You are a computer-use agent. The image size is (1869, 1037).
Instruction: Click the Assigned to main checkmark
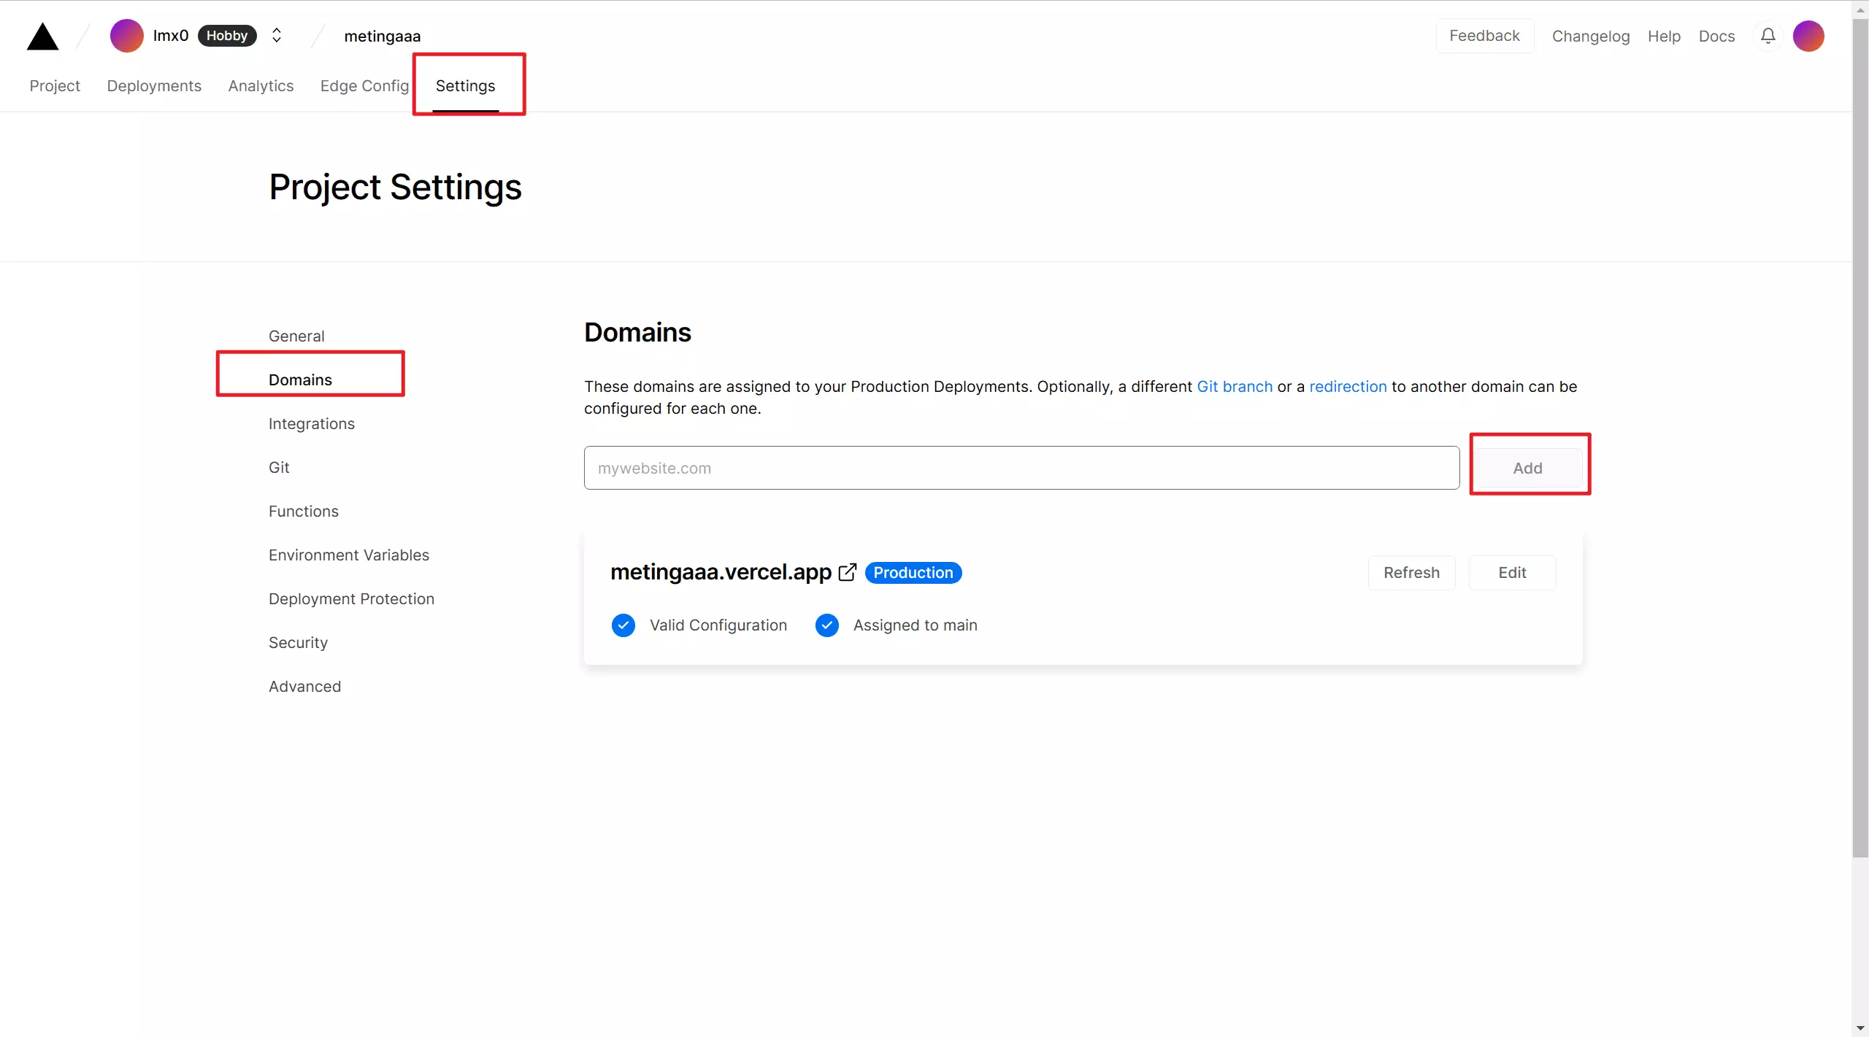[x=826, y=625]
